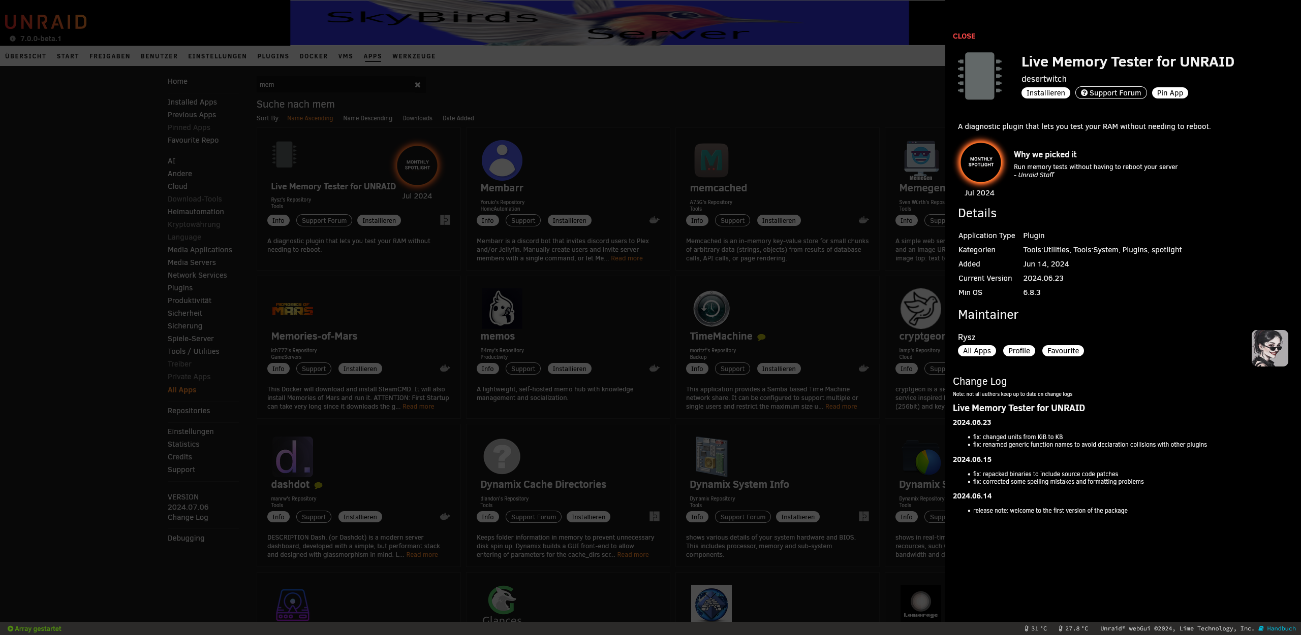This screenshot has height=635, width=1301.
Task: Click the memos app icon
Action: click(502, 309)
